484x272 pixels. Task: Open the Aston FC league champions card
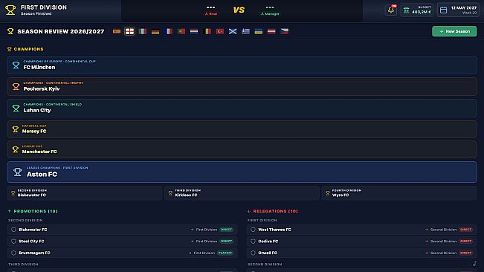(x=242, y=172)
